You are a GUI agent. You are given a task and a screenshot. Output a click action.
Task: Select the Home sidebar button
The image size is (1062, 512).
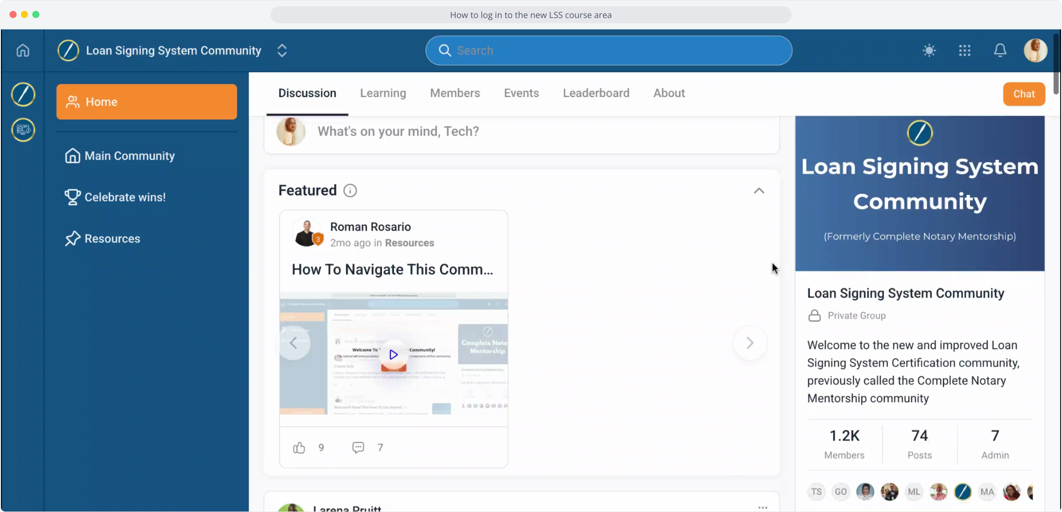(x=147, y=101)
